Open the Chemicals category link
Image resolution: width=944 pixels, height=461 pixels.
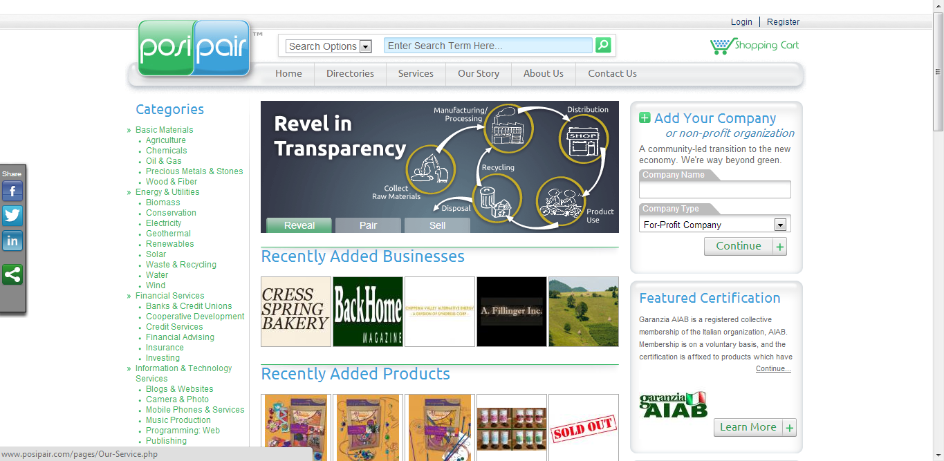coord(167,151)
